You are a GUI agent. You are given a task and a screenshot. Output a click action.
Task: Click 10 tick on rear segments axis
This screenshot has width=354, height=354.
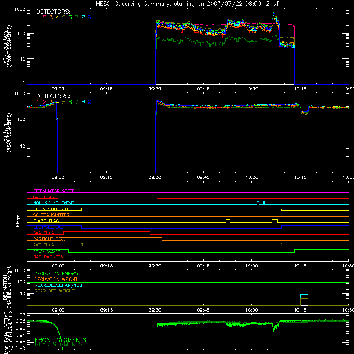tap(22, 146)
